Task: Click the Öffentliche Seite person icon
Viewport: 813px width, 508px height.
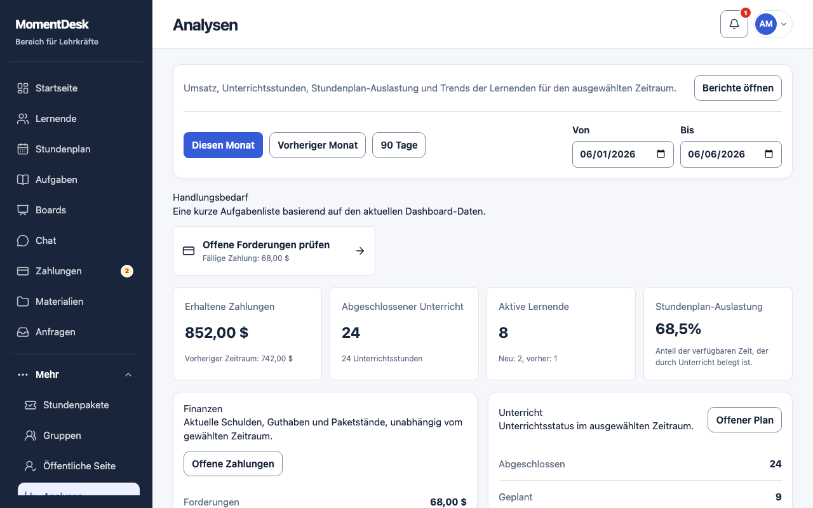Action: [30, 466]
